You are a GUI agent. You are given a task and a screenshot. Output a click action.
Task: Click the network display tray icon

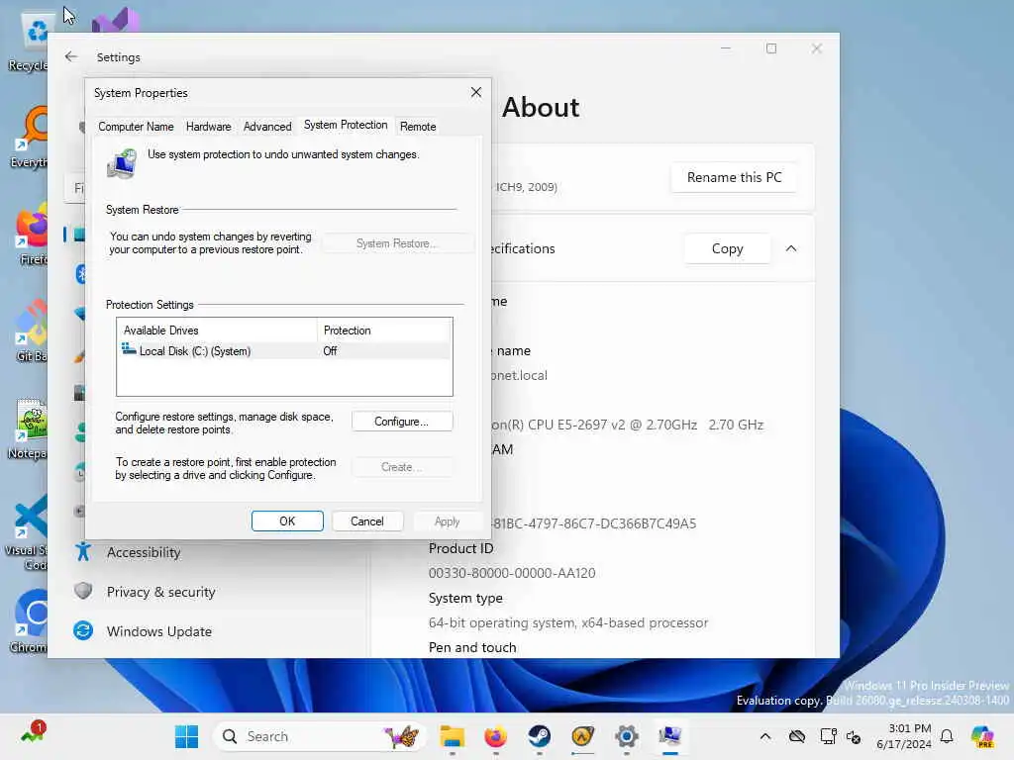click(827, 736)
